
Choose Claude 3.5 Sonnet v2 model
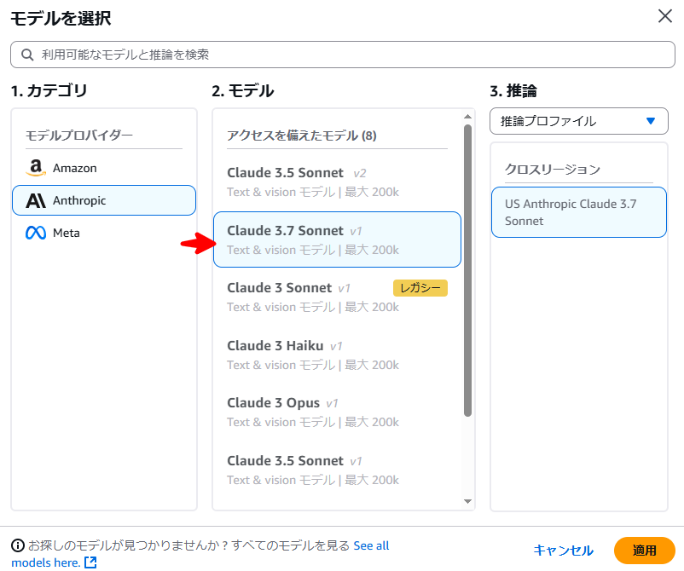click(x=337, y=182)
